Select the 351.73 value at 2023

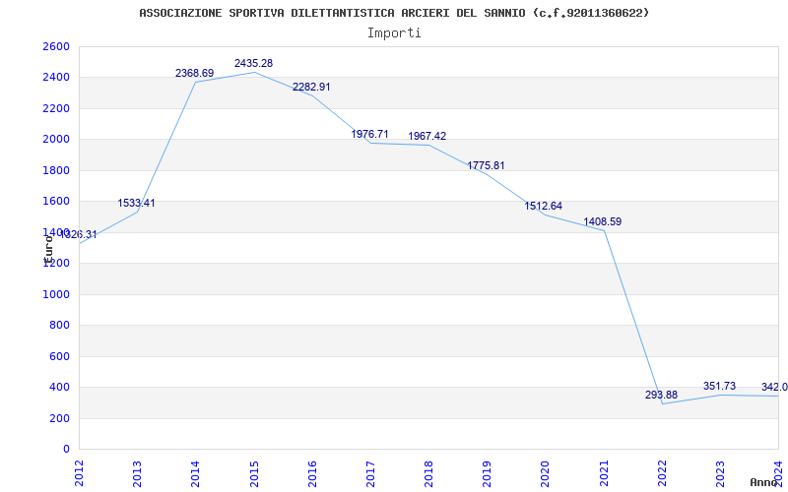click(720, 386)
